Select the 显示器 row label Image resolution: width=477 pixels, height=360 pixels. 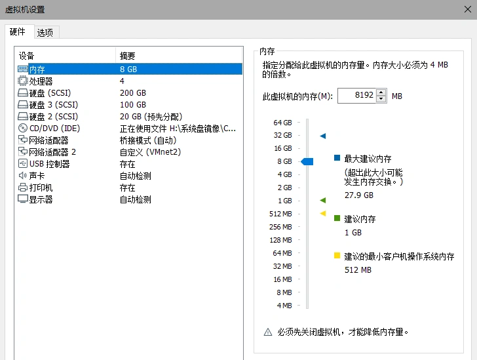41,199
